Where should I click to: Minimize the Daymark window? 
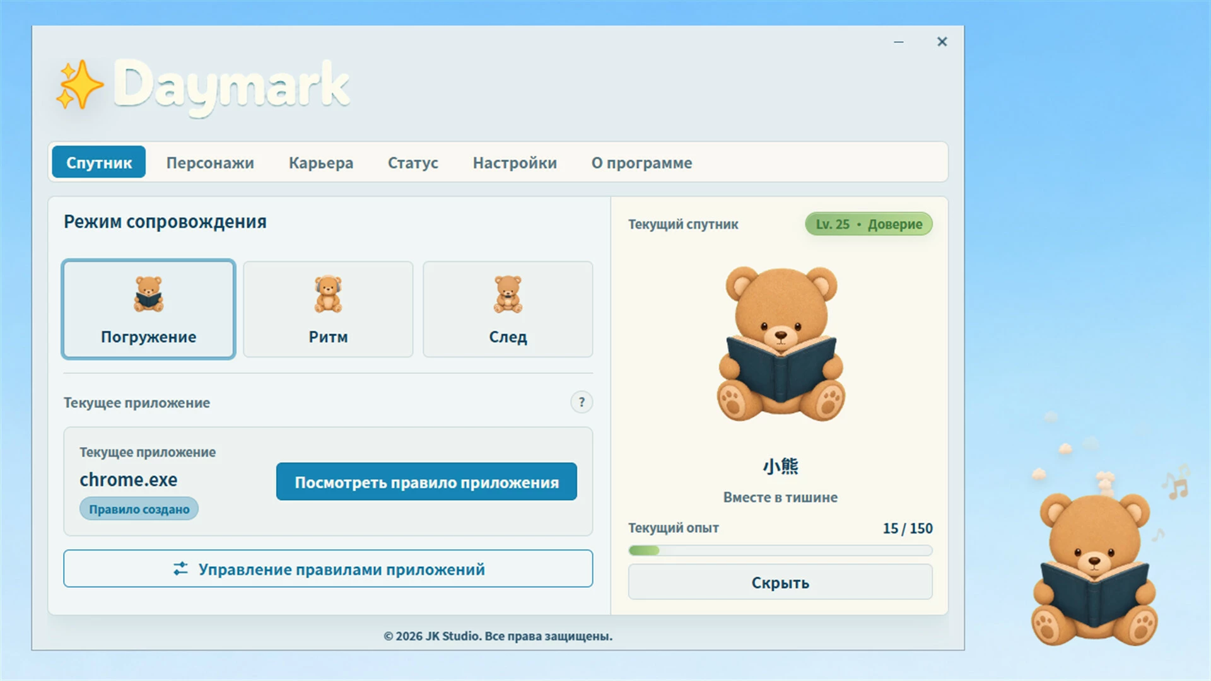(899, 42)
